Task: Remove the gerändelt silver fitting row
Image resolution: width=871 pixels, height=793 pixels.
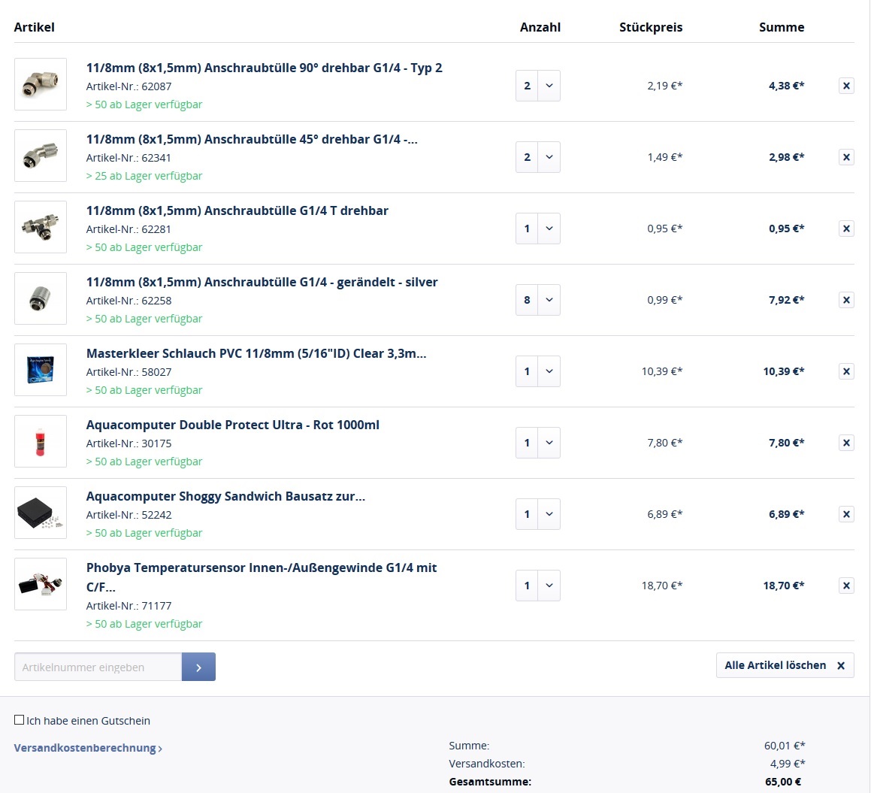Action: pyautogui.click(x=846, y=300)
